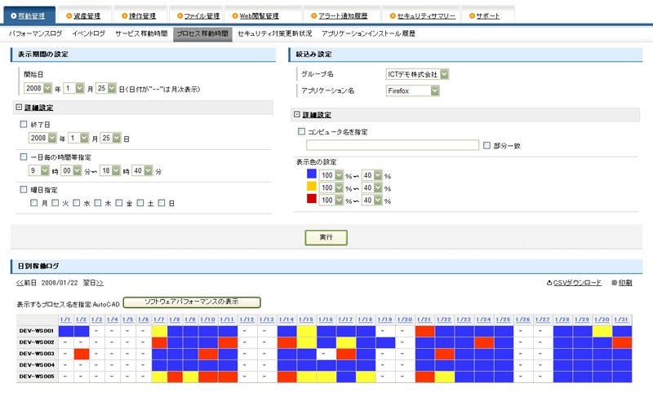Click the blue display color swatch
The height and width of the screenshot is (401, 653).
click(312, 174)
